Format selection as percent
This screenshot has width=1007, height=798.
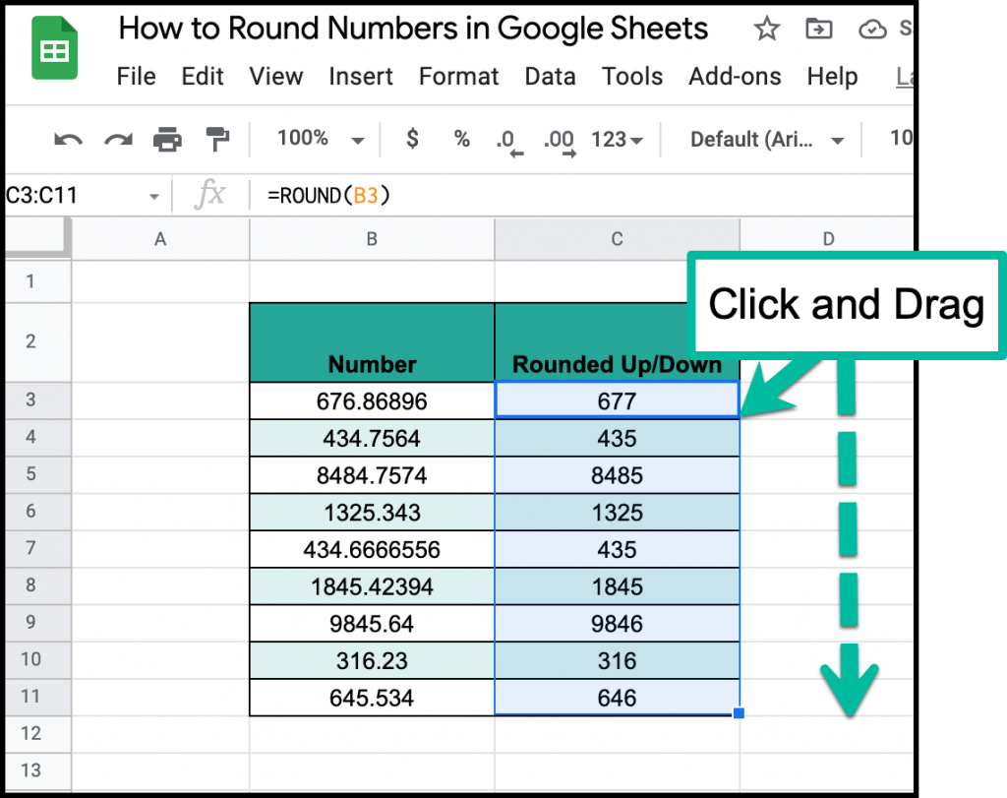click(x=461, y=139)
